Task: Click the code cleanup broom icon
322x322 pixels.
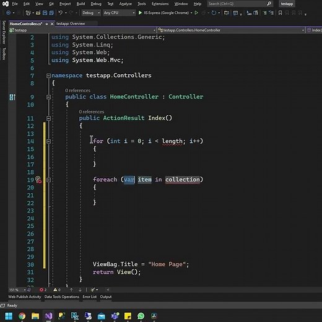Action: pos(93,290)
